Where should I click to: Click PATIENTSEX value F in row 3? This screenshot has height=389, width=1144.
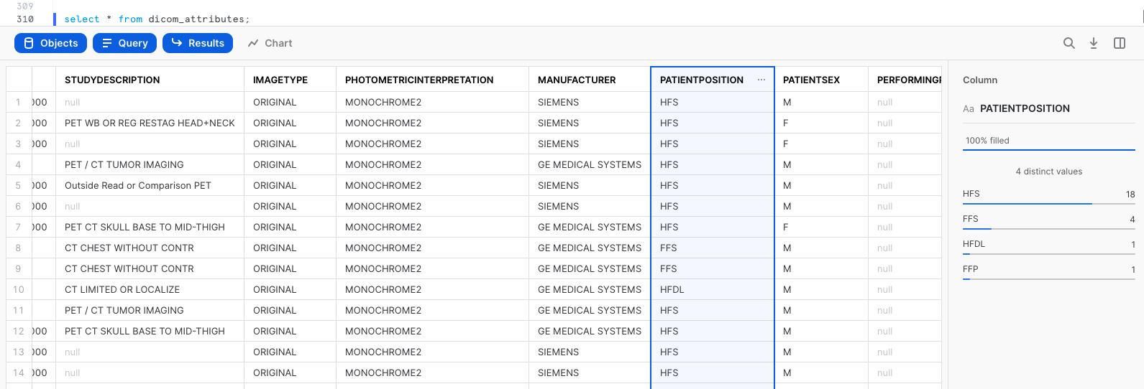click(820, 144)
